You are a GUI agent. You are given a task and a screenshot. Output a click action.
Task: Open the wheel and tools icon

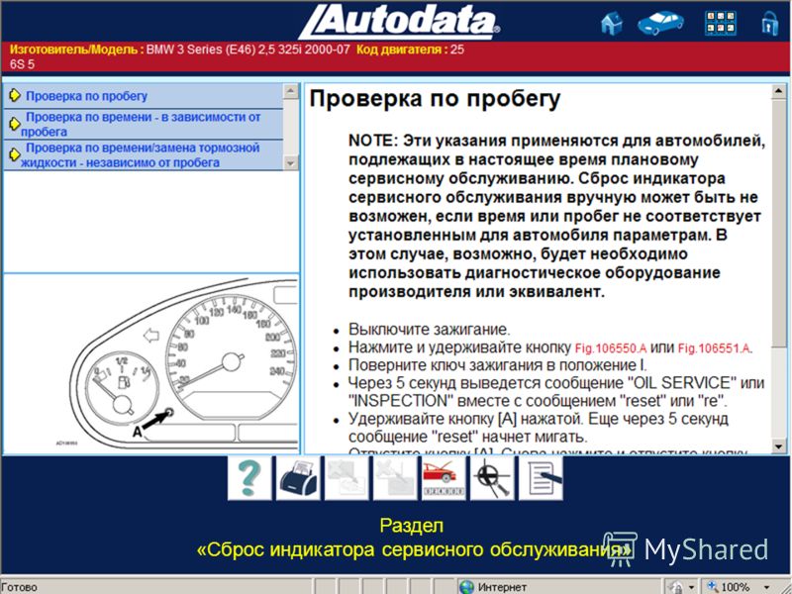click(x=492, y=478)
